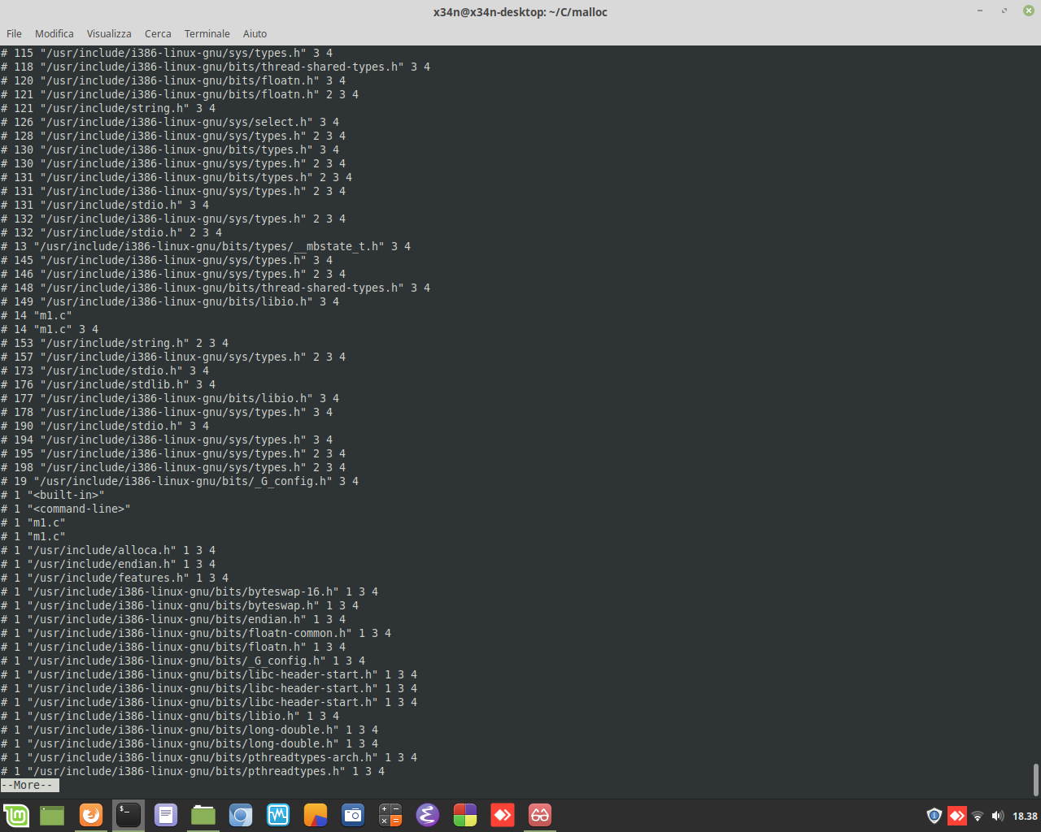Click the AnyDesk system tray icon

[956, 816]
